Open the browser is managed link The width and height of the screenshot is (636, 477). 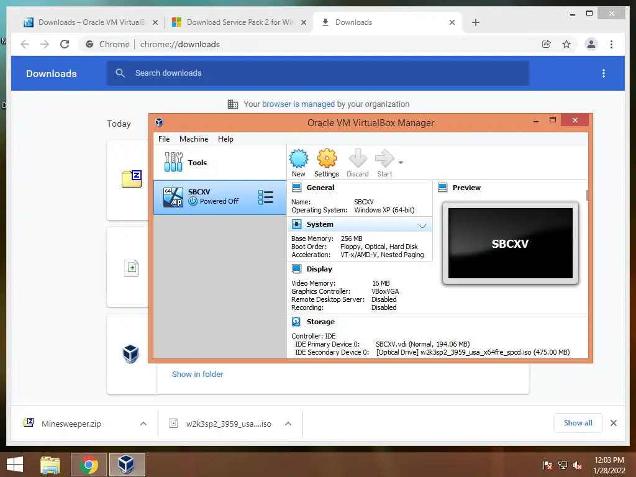tap(298, 104)
